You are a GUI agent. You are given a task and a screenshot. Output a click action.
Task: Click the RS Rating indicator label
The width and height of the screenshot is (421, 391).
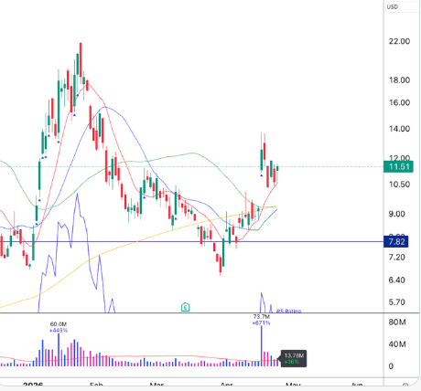point(288,311)
